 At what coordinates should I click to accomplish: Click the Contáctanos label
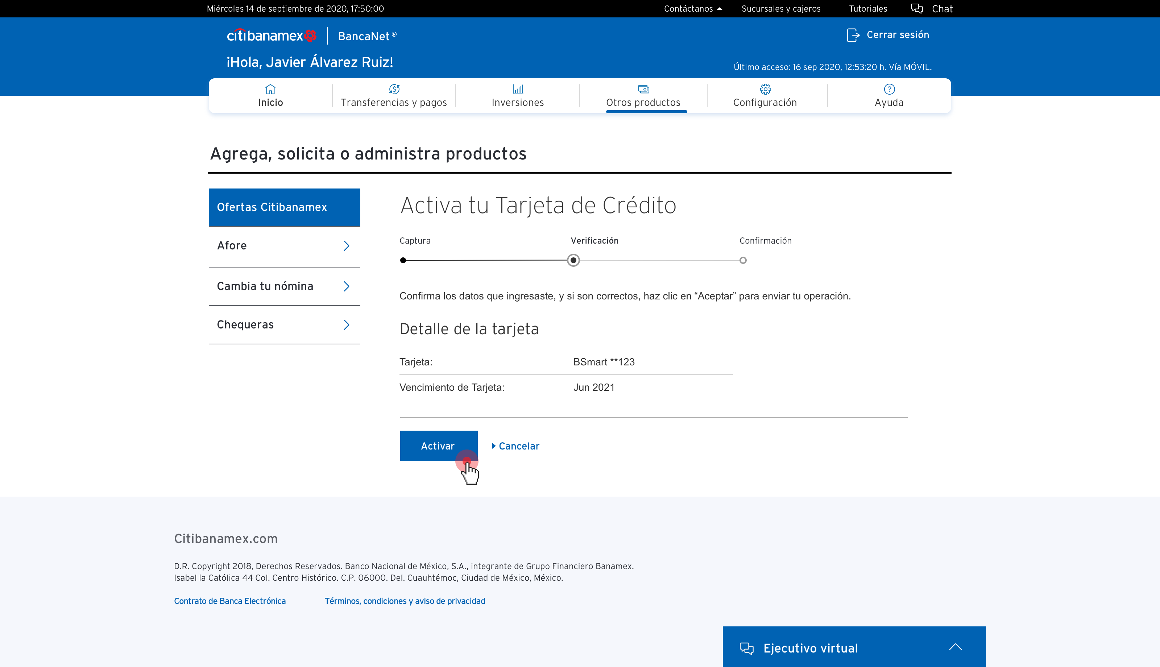[688, 9]
